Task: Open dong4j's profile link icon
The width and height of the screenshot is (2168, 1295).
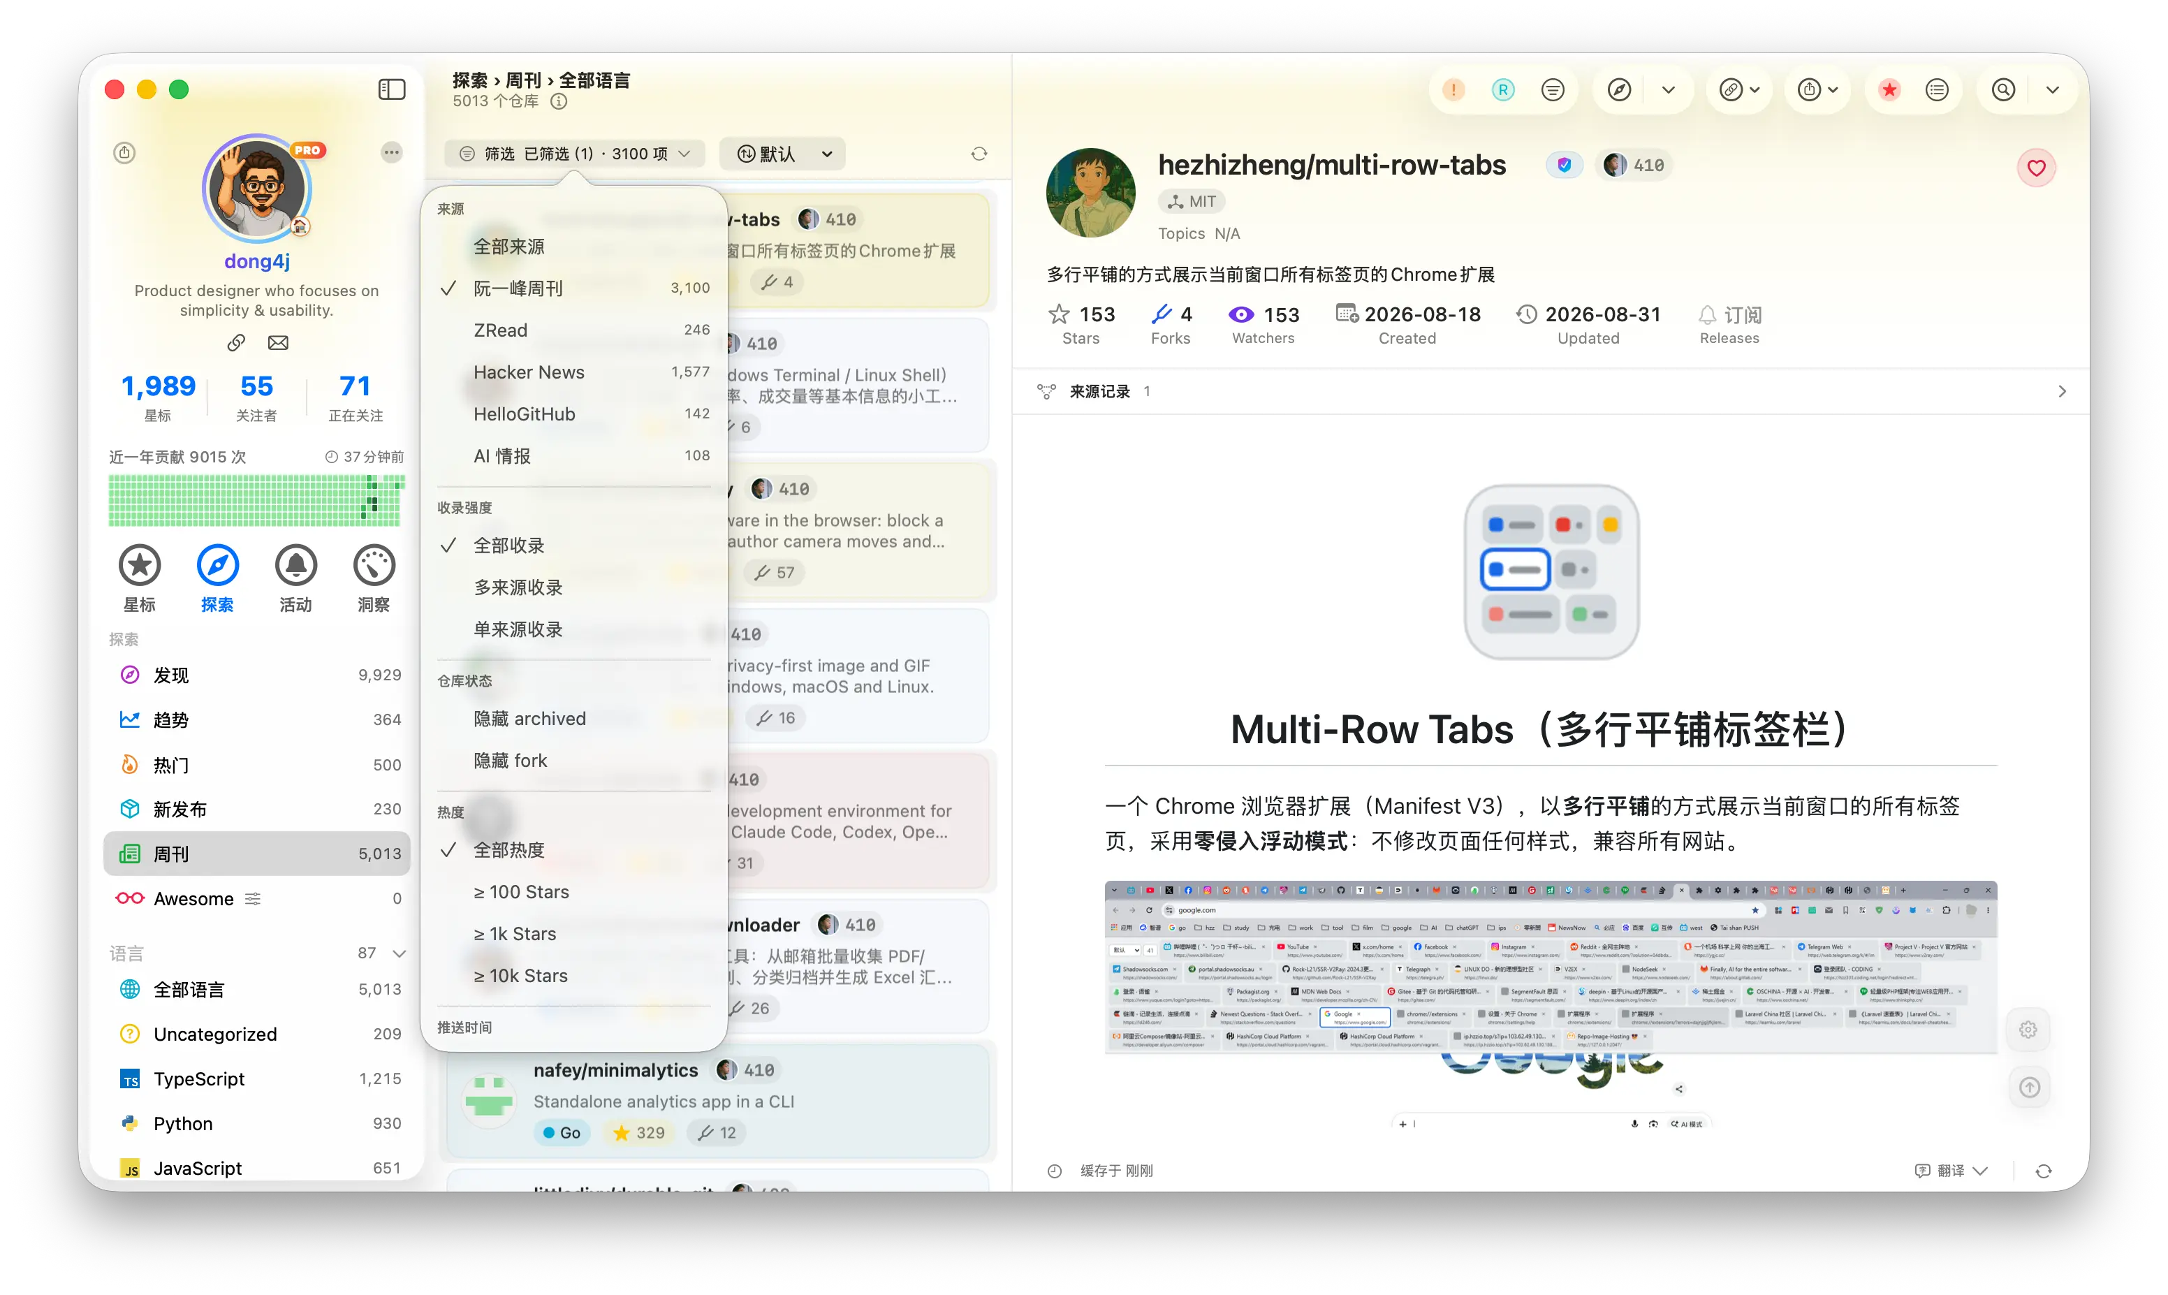Action: [x=237, y=343]
